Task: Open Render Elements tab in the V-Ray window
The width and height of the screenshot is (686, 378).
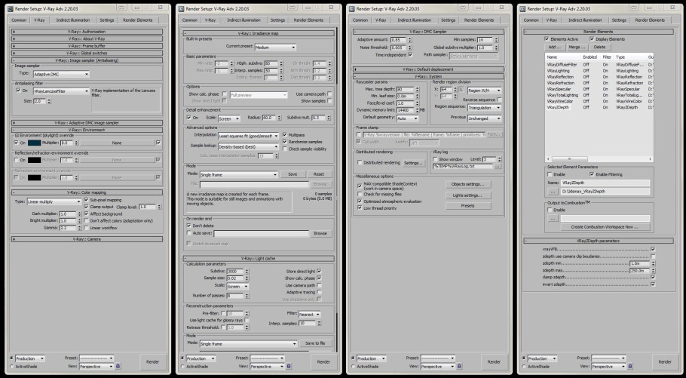Action: coord(138,20)
